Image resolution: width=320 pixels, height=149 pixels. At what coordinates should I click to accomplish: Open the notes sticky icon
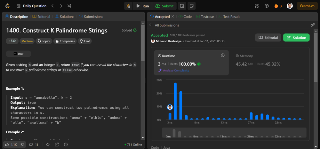click(191, 6)
